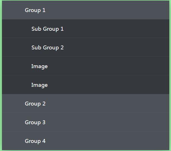Click the Group 2 text label
The height and width of the screenshot is (151, 171).
point(35,104)
